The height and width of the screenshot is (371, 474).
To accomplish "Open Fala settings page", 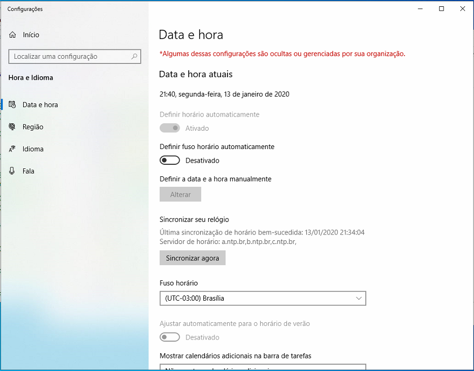I will pos(75,171).
